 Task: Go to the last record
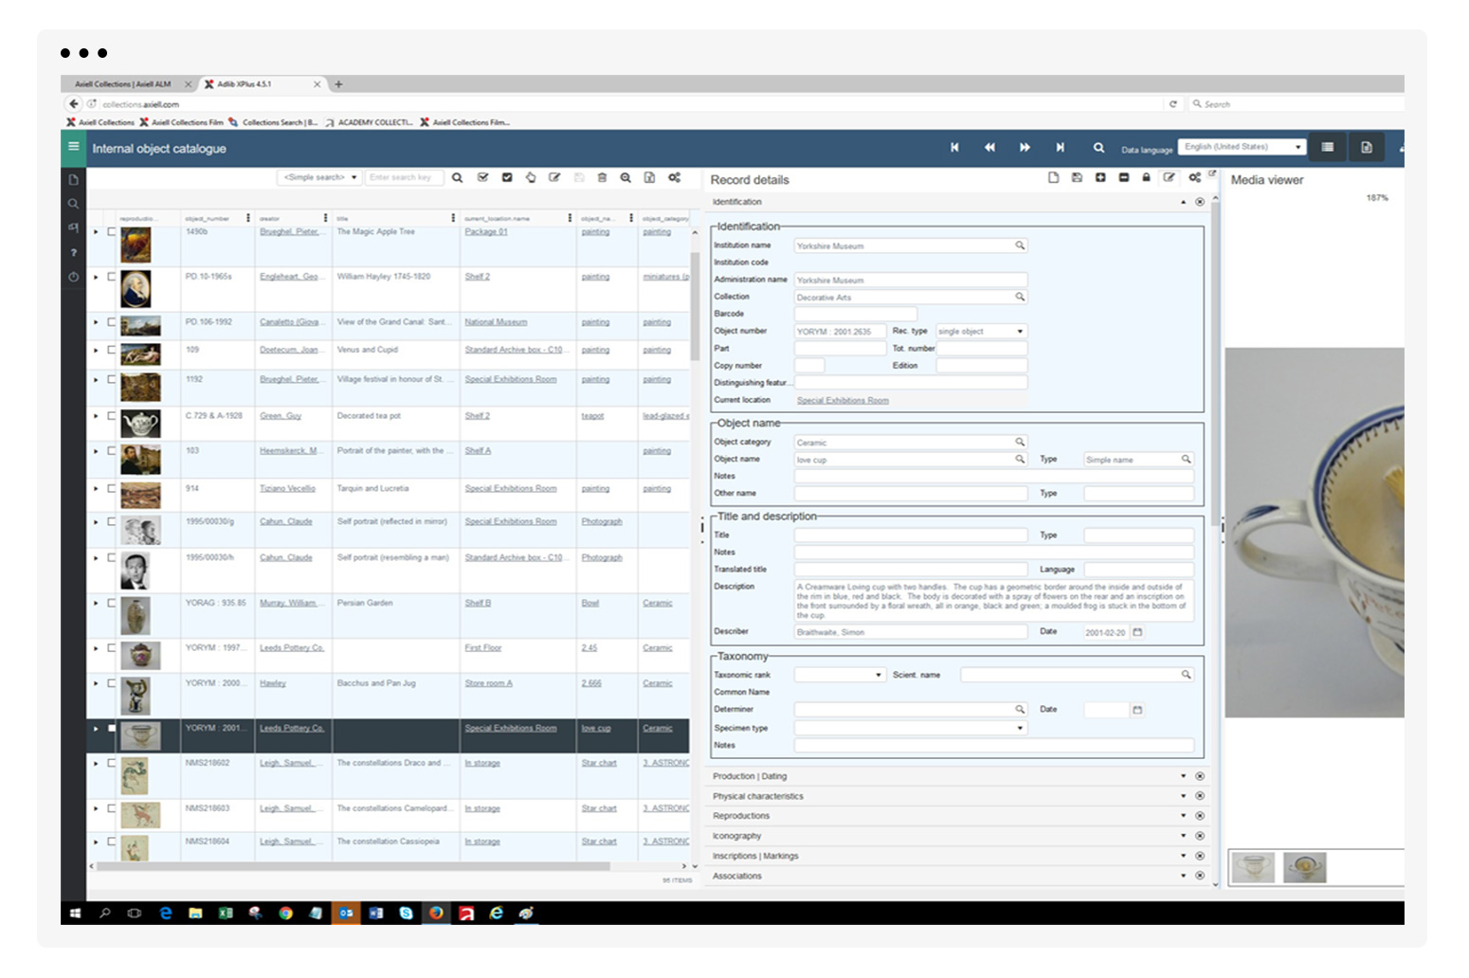1060,148
